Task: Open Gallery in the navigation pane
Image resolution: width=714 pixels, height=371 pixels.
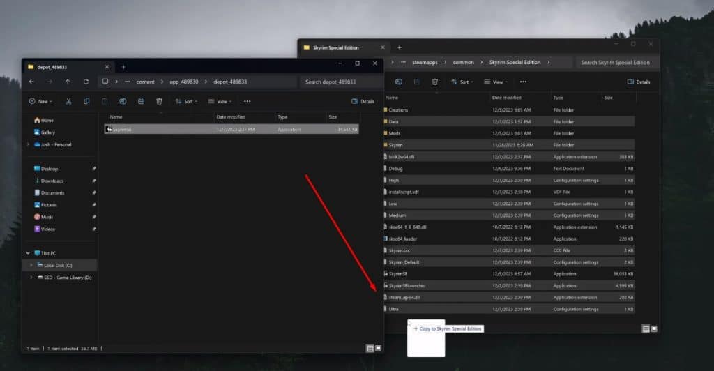Action: coord(45,132)
